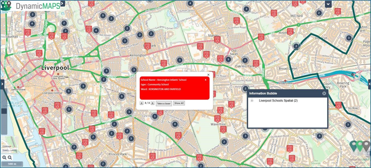The height and width of the screenshot is (168, 371).
Task: Open the cluster of 3 near Brownlow Hill
Action: point(83,86)
